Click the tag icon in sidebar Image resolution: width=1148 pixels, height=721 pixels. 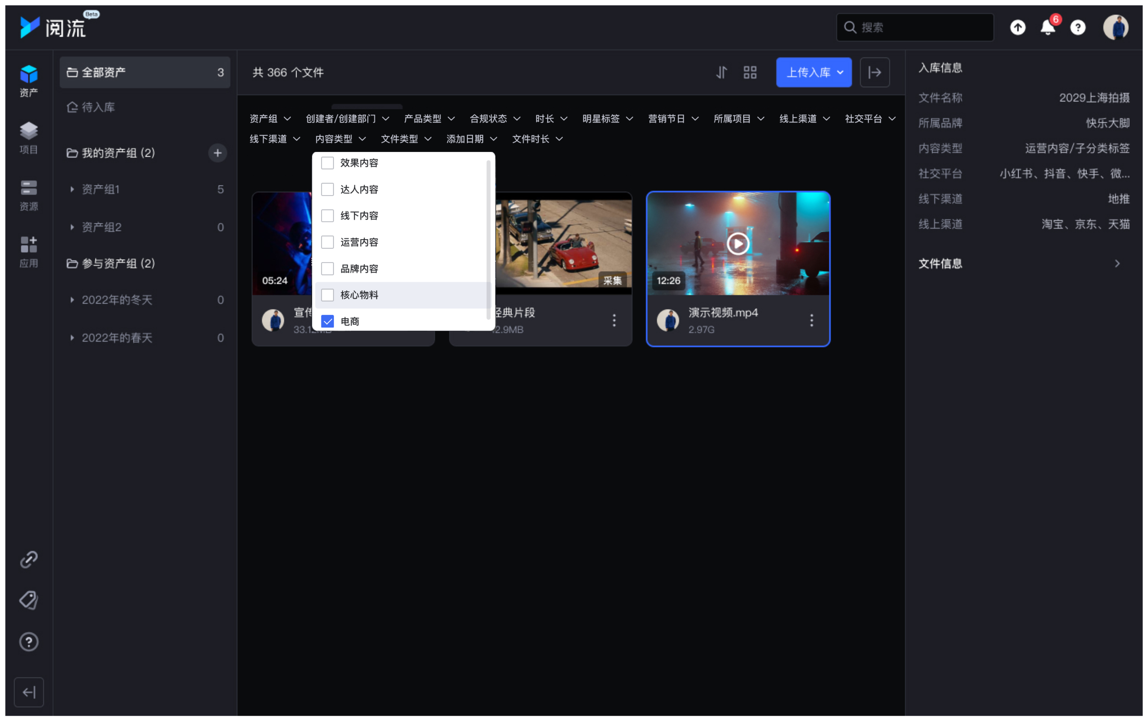point(28,600)
